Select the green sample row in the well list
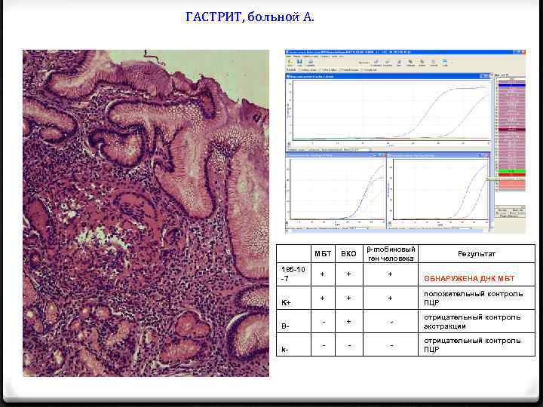The image size is (543, 407). pyautogui.click(x=512, y=171)
